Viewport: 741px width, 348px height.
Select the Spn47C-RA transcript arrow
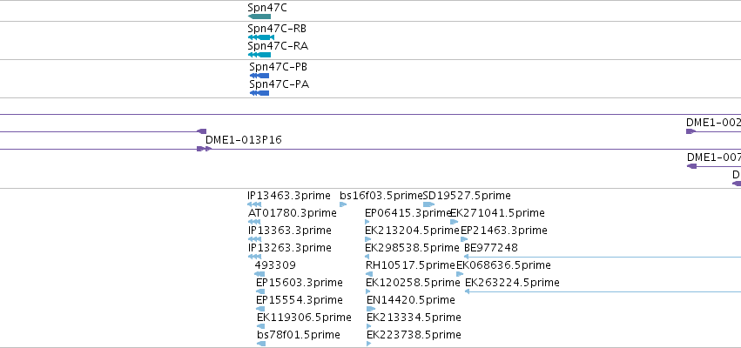tap(259, 55)
